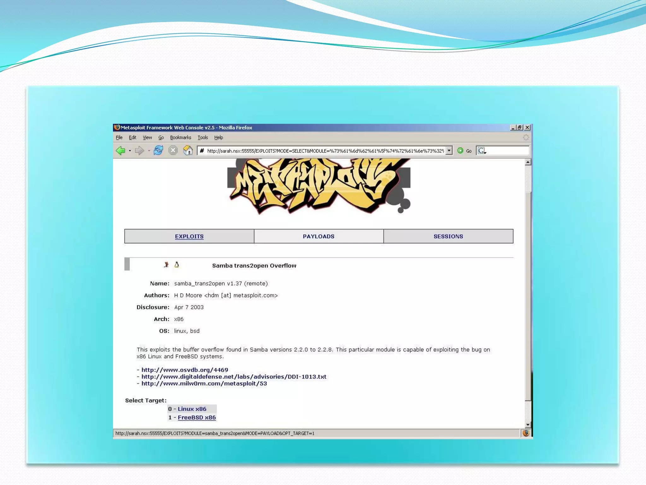The image size is (646, 485).
Task: Choose target Linux x86
Action: pos(192,409)
